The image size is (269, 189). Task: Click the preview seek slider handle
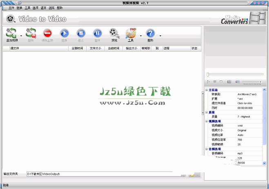point(208,75)
